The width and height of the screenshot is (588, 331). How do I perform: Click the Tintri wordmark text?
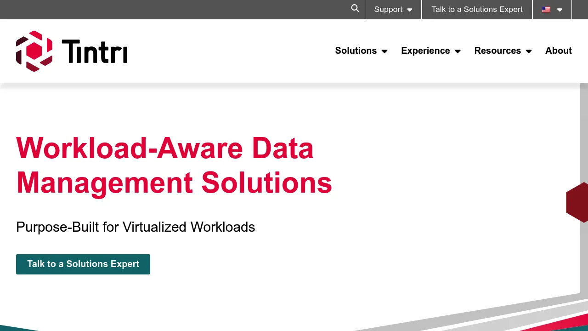[x=95, y=51]
